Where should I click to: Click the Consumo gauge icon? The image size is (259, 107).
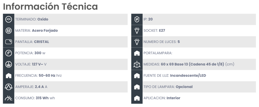click(9, 98)
